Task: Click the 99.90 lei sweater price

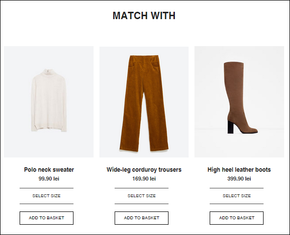Action: tap(49, 179)
